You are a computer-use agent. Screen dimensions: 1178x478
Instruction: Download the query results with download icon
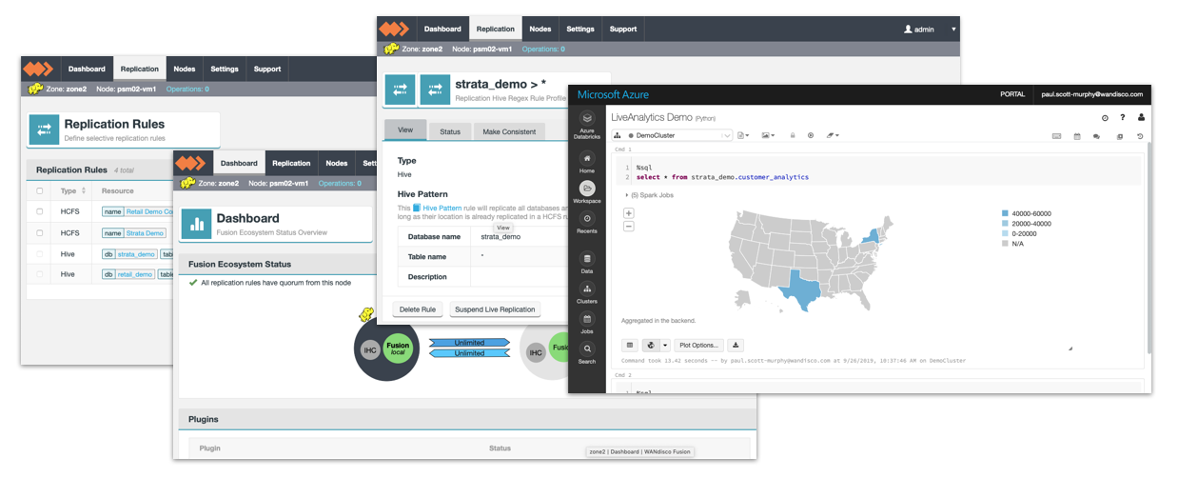click(x=736, y=345)
